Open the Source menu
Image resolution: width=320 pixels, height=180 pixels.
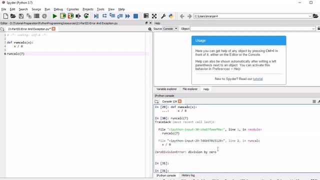click(x=36, y=9)
